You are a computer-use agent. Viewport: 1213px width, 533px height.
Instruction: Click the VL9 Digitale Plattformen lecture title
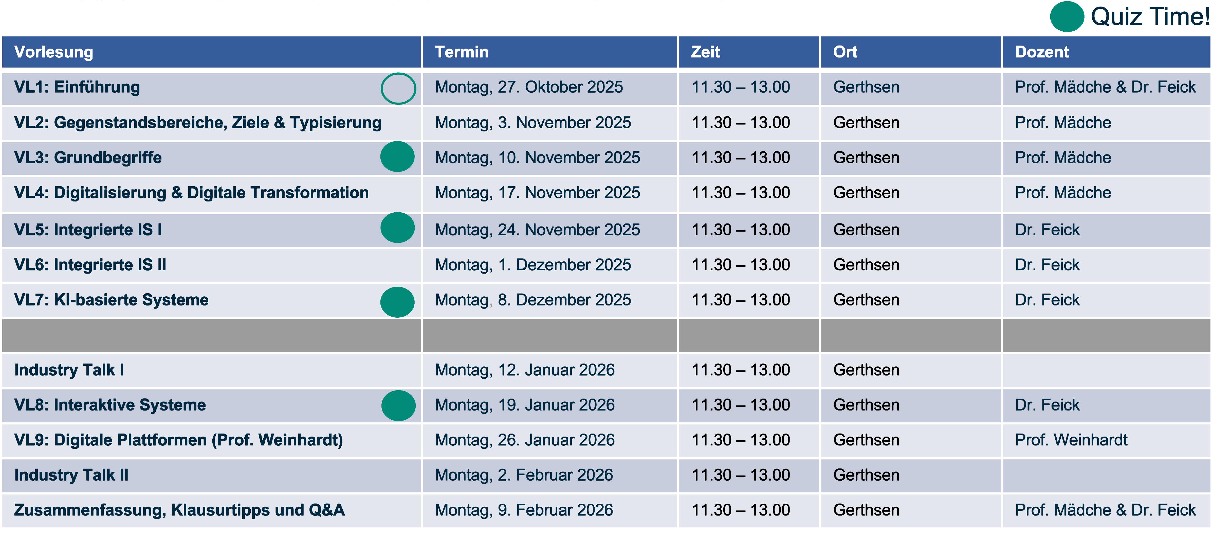[x=178, y=440]
